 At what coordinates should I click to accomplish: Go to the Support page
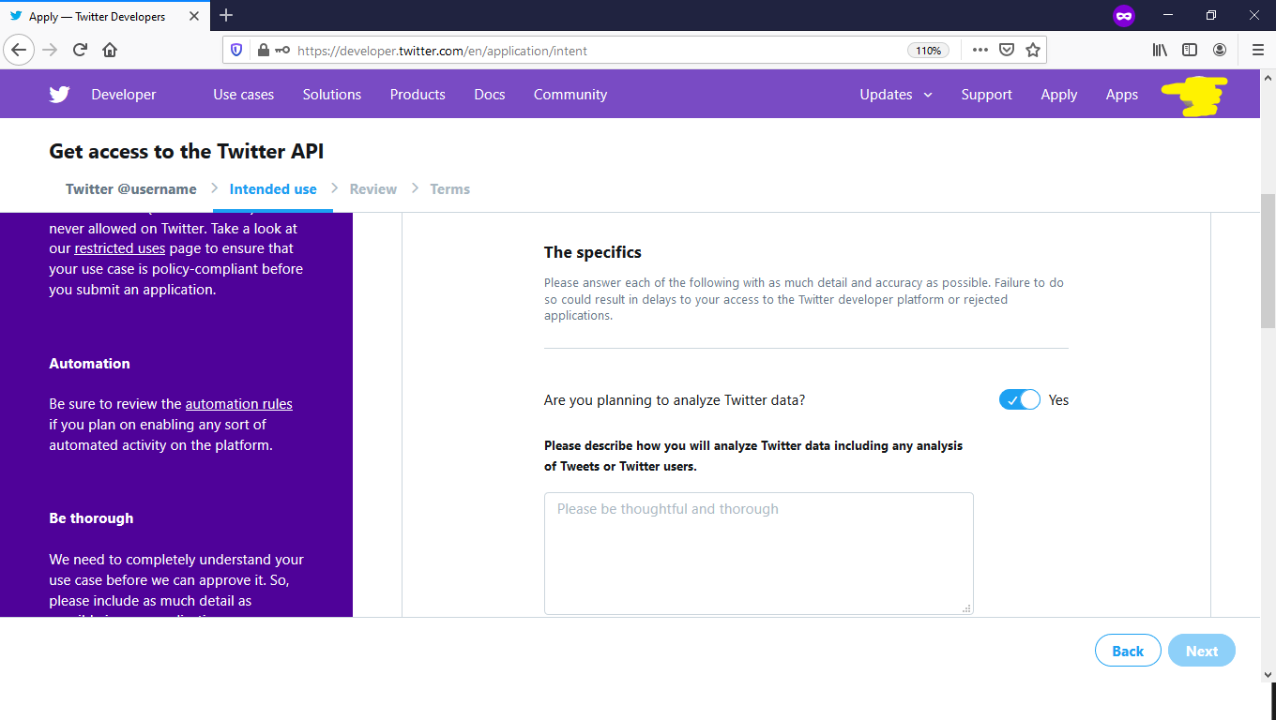pyautogui.click(x=986, y=95)
